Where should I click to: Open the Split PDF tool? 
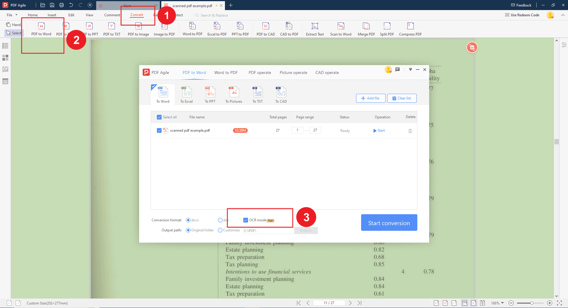point(387,29)
